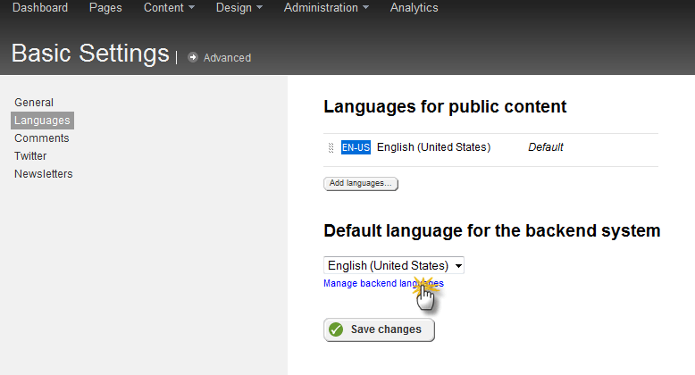Click the EN-US language code badge
The width and height of the screenshot is (695, 375).
point(356,147)
